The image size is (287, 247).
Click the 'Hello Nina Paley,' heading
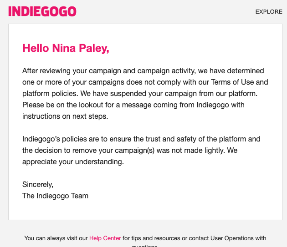(66, 48)
